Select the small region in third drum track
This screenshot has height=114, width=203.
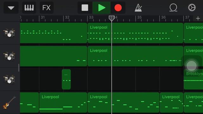click(66, 79)
